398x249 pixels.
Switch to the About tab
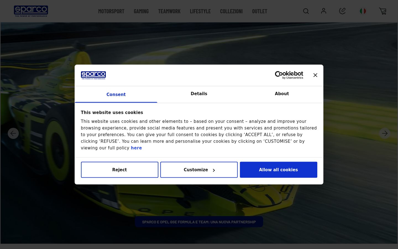pyautogui.click(x=282, y=94)
